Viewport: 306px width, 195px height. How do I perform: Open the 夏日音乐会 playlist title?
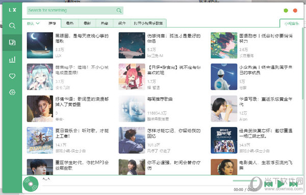tap(82, 133)
